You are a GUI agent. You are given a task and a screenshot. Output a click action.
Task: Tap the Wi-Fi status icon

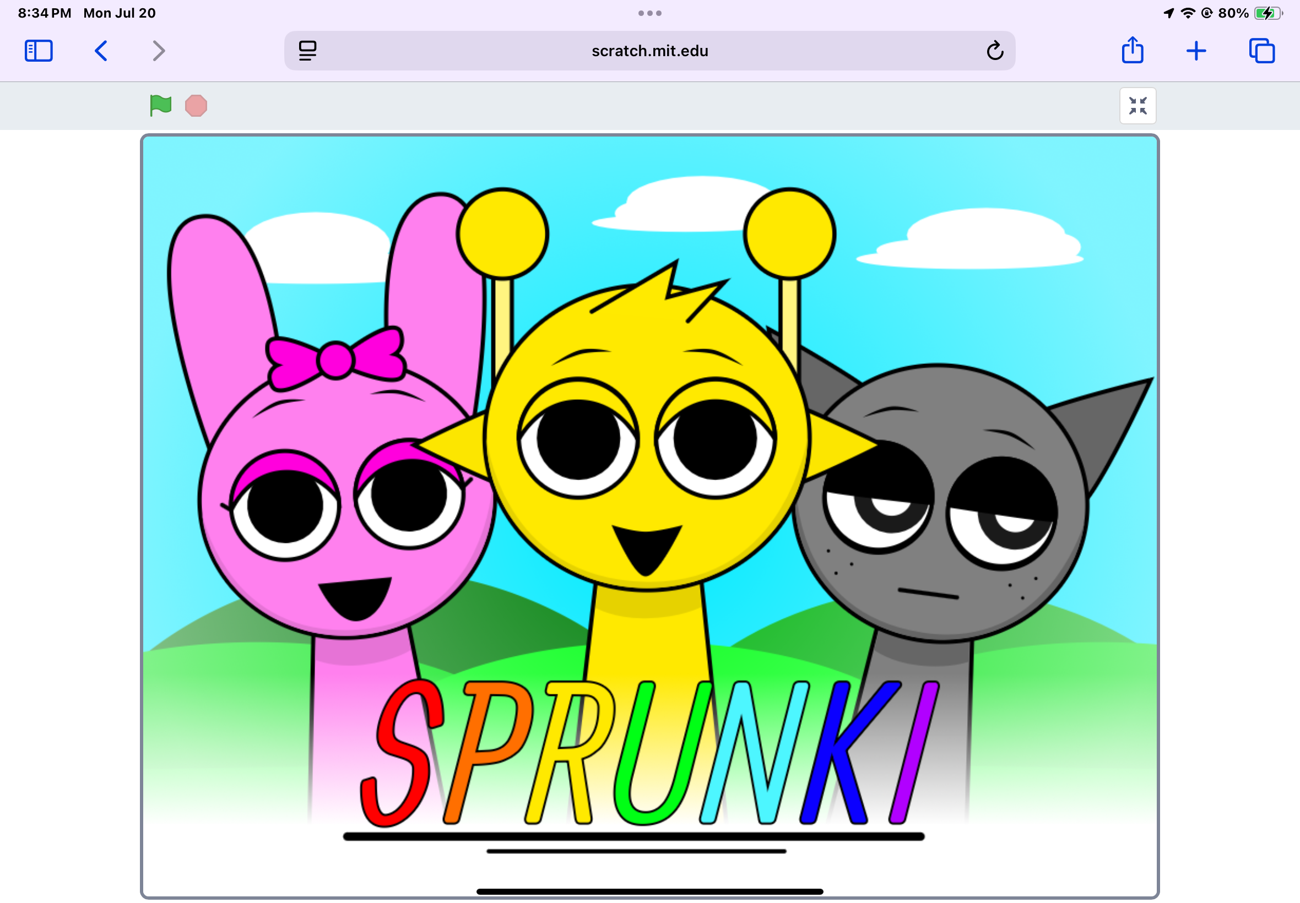[x=1188, y=13]
